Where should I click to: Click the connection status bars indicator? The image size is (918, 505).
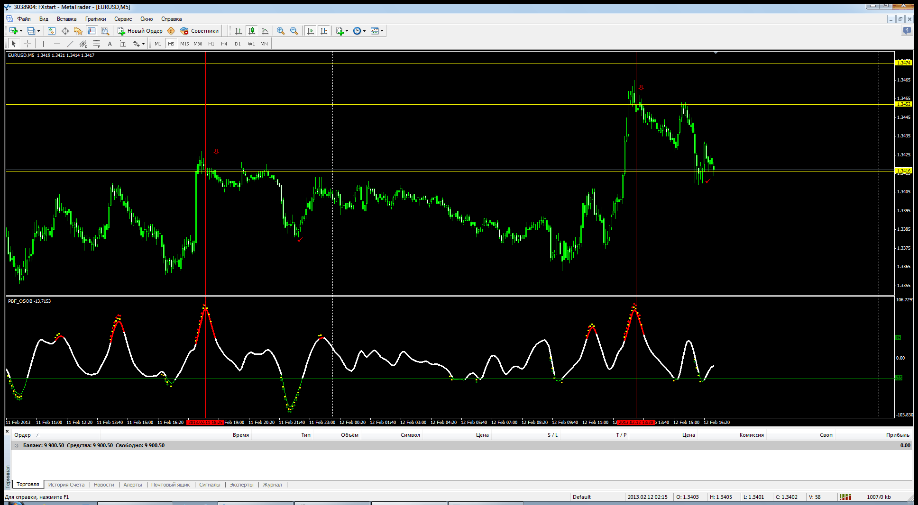click(846, 497)
